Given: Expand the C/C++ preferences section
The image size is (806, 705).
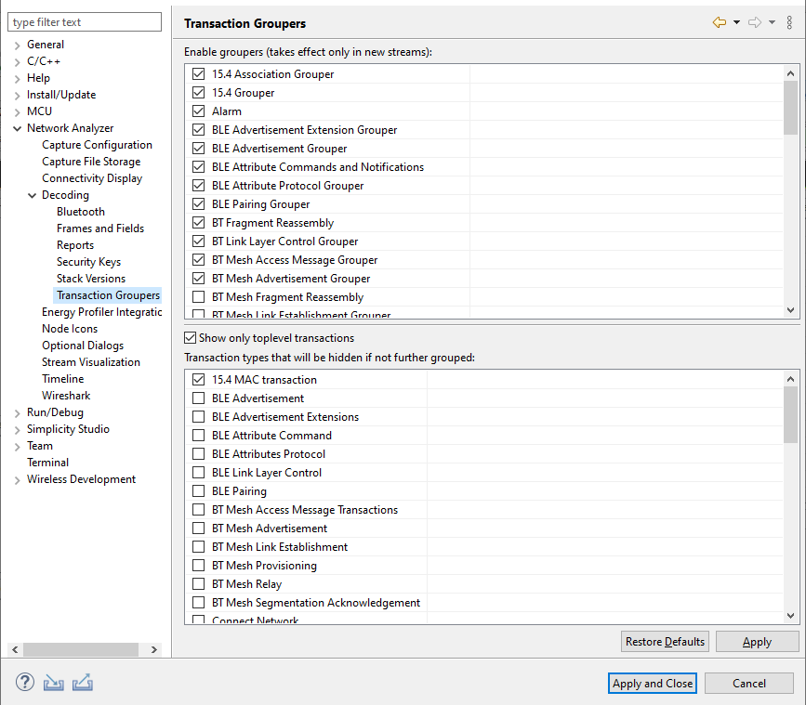Looking at the screenshot, I should coord(17,60).
